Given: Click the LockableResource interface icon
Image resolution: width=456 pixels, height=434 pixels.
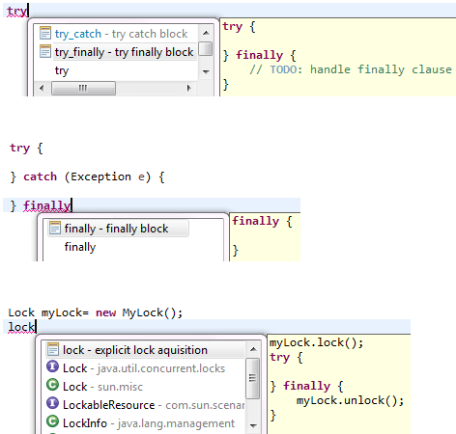Looking at the screenshot, I should coord(53,403).
